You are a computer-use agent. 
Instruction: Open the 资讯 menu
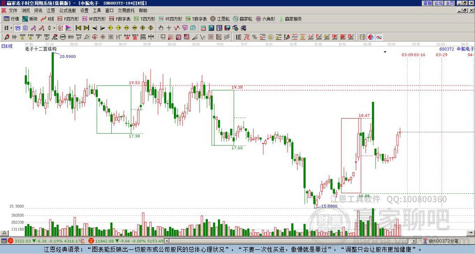tap(38, 11)
